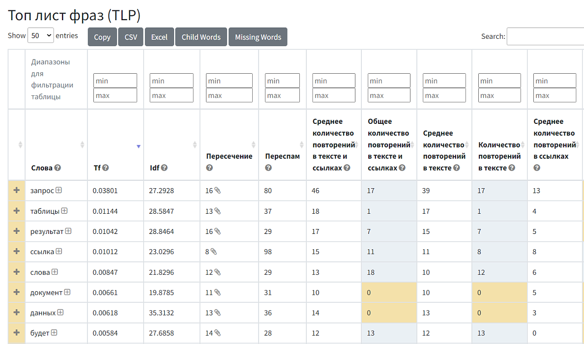Click min filter field under Tf column
This screenshot has height=344, width=584.
tap(115, 81)
